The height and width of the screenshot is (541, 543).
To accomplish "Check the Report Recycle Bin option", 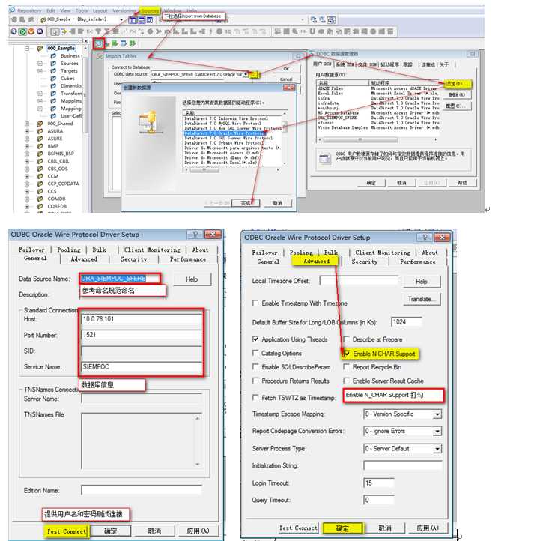I will click(x=346, y=366).
